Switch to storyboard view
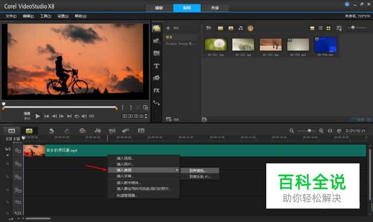Image resolution: width=373 pixels, height=222 pixels. tap(11, 131)
